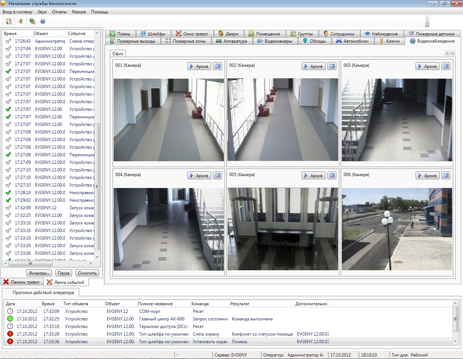Click the switch operator toolbar icon
Screen dimensions: 463x359
[x=9, y=21]
